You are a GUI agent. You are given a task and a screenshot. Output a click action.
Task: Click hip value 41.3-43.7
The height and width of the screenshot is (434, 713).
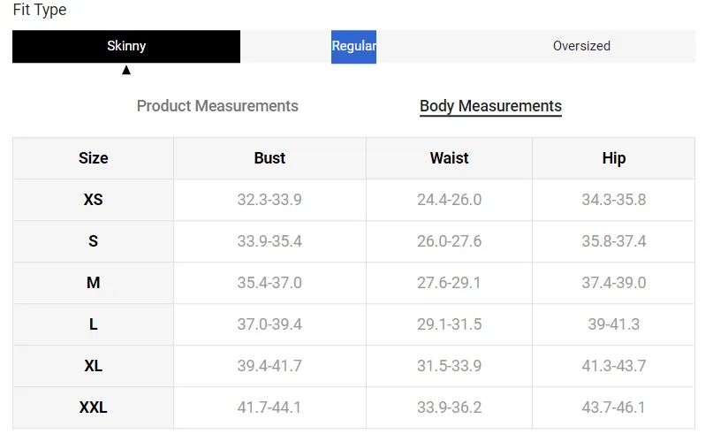pyautogui.click(x=614, y=366)
